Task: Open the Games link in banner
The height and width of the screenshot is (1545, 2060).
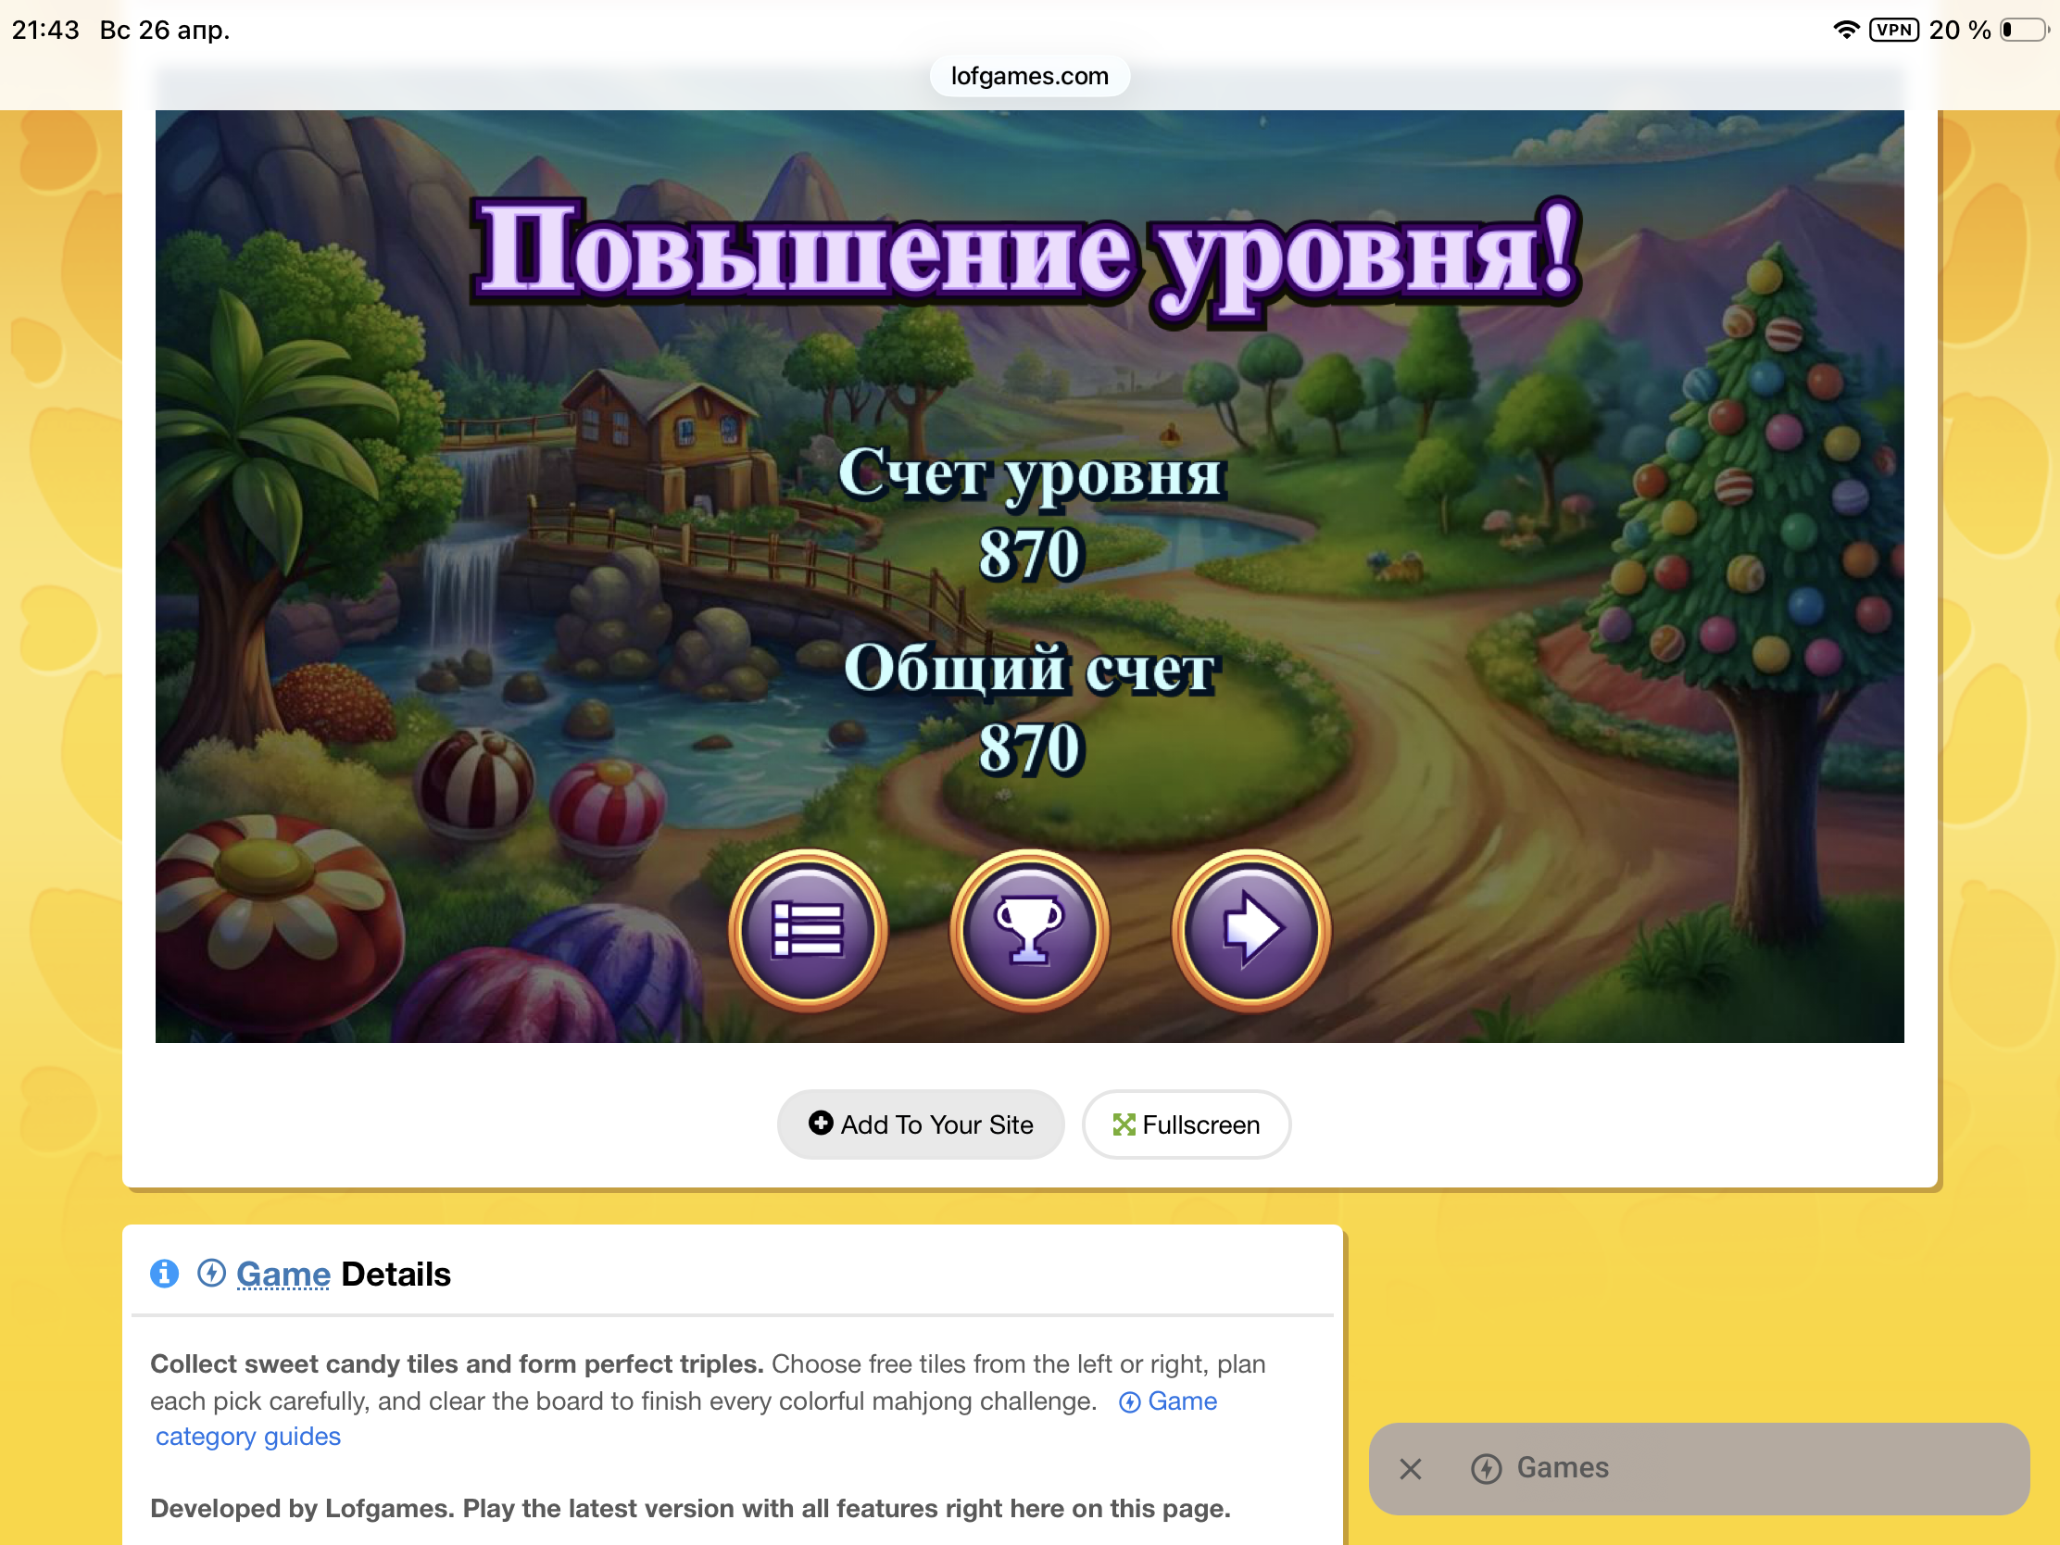Action: click(x=1562, y=1468)
